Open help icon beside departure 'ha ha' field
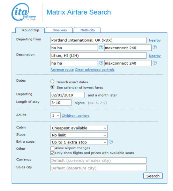This screenshot has width=173, height=191. (x=101, y=47)
